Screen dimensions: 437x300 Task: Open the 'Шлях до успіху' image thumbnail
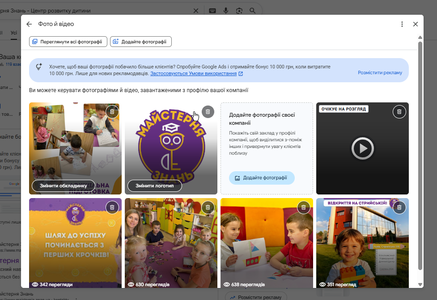coord(75,243)
